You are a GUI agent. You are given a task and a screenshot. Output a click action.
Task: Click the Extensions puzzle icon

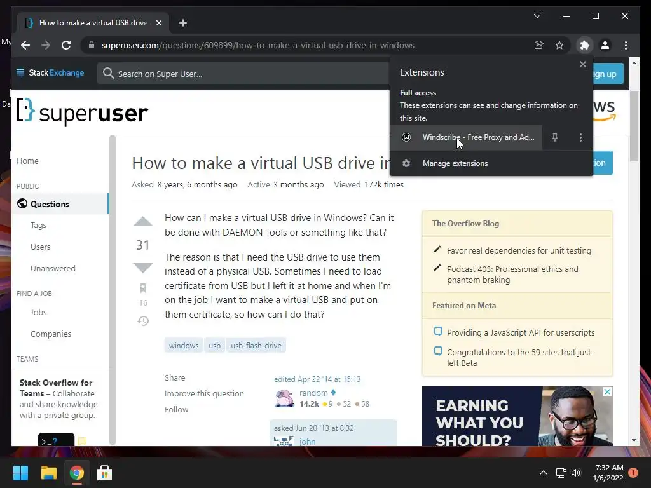click(x=585, y=45)
